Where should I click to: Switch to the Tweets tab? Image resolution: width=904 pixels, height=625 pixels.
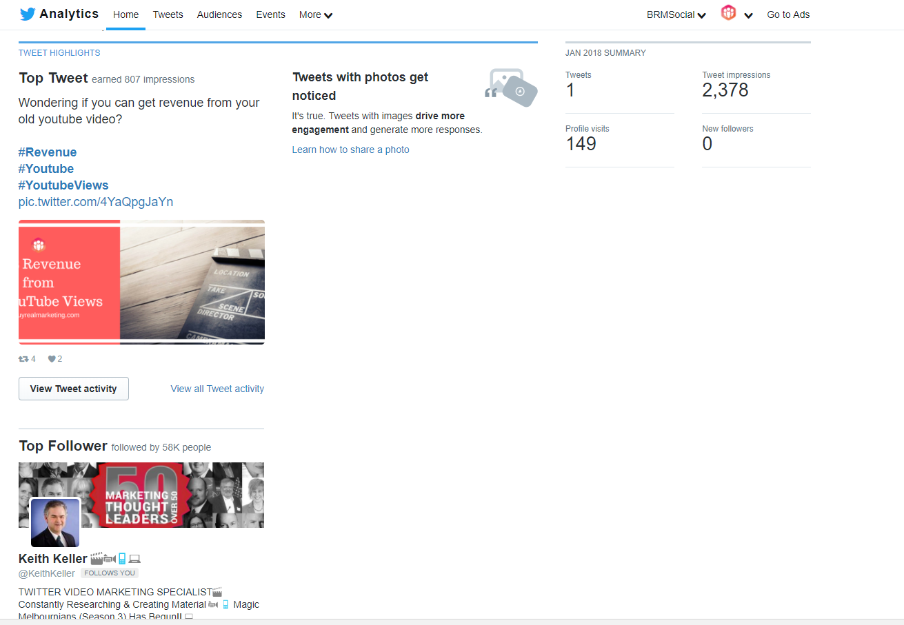[x=168, y=14]
